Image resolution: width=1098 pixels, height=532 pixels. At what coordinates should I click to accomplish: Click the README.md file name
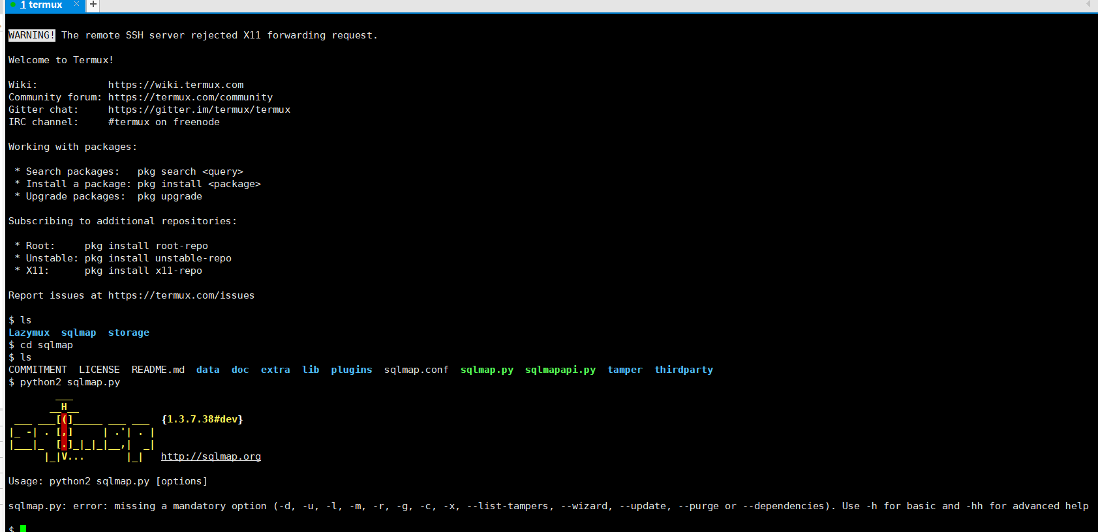[158, 370]
